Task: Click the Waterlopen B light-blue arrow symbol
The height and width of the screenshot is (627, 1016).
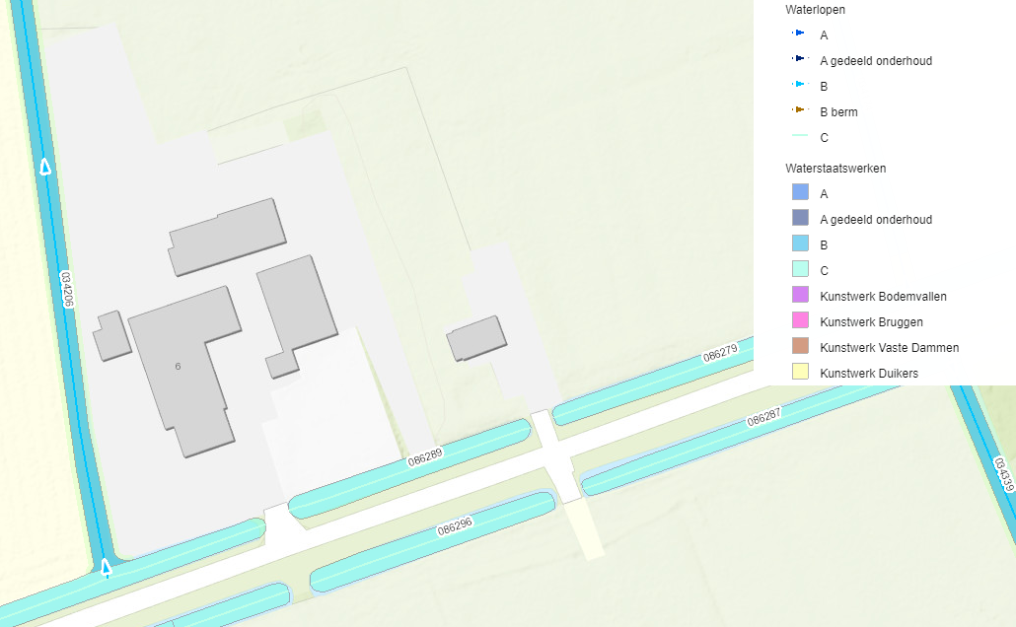Action: [800, 84]
